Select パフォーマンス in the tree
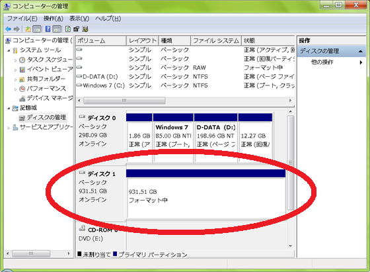 42,89
